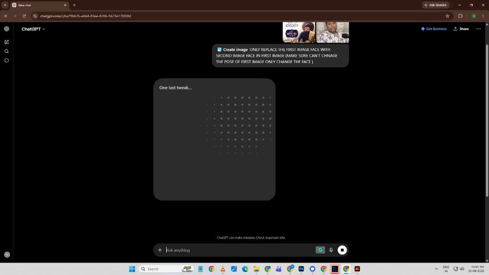Click the Share button

pyautogui.click(x=461, y=29)
